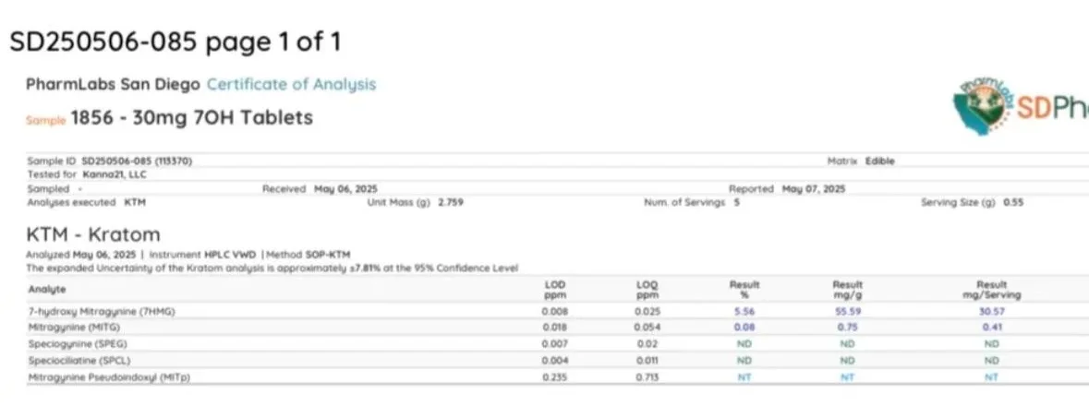
Task: Click 'Mitragynine Pseudoindoxyl (MITp)' row label
Action: click(x=109, y=376)
